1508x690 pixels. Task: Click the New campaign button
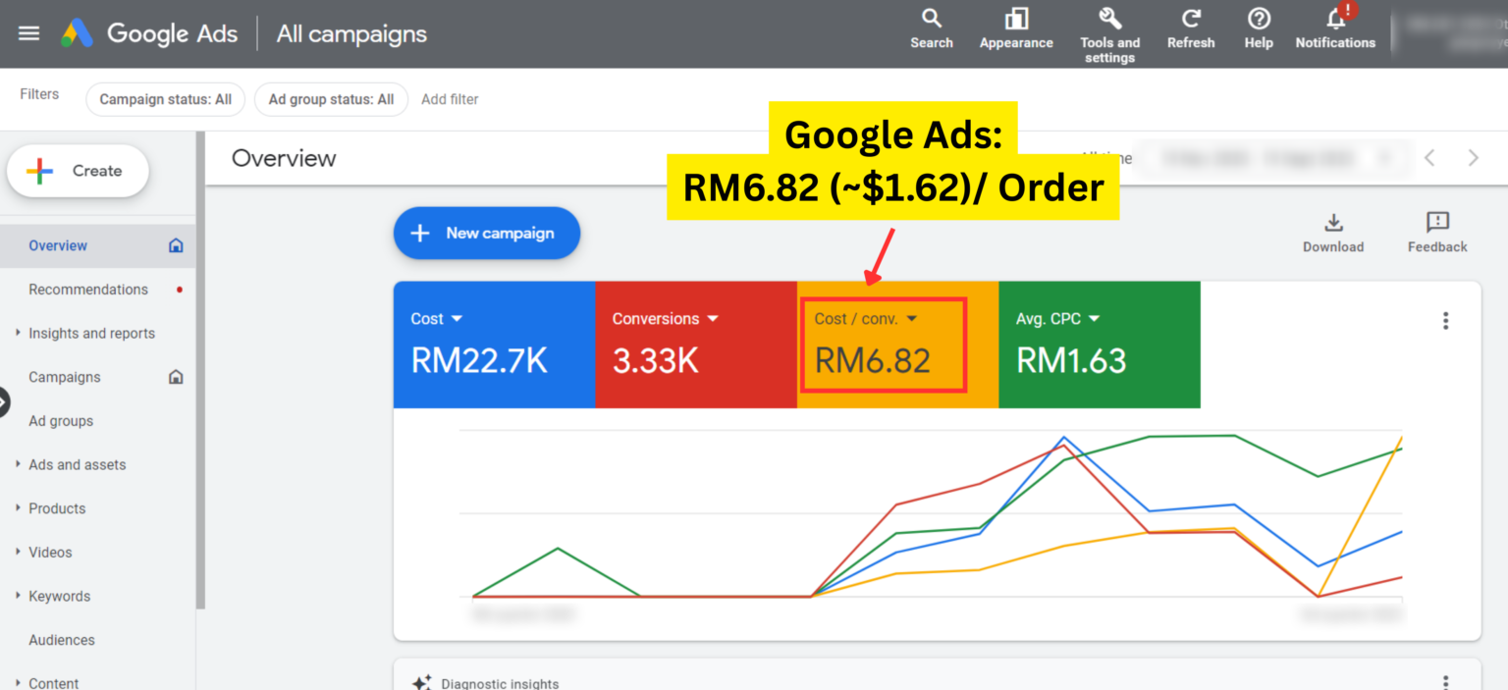point(487,234)
